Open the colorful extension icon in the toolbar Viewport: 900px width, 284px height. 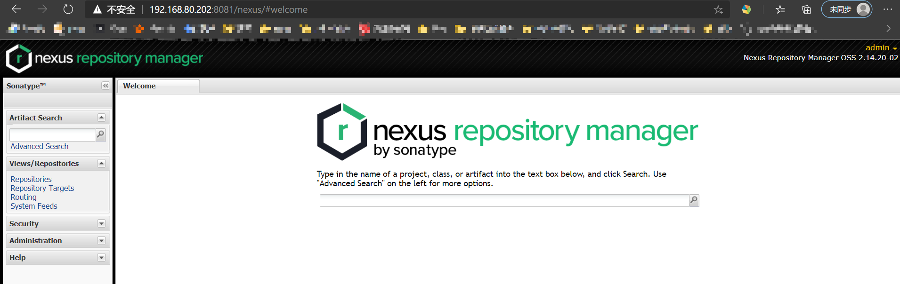tap(746, 9)
